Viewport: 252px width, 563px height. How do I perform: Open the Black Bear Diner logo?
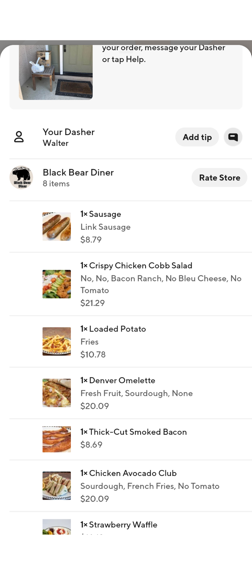[21, 177]
